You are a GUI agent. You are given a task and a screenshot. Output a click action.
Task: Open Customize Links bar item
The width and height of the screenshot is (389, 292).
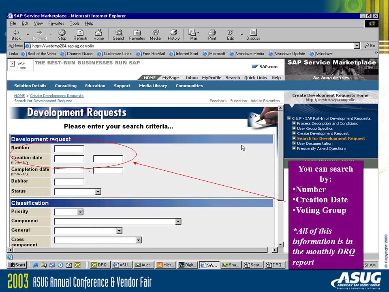114,54
